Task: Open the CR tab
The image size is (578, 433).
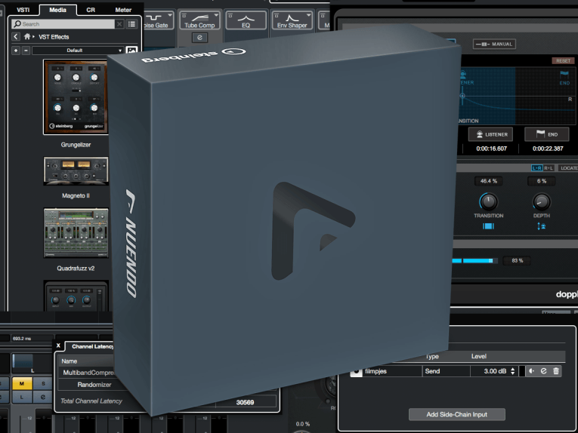Action: coord(91,10)
